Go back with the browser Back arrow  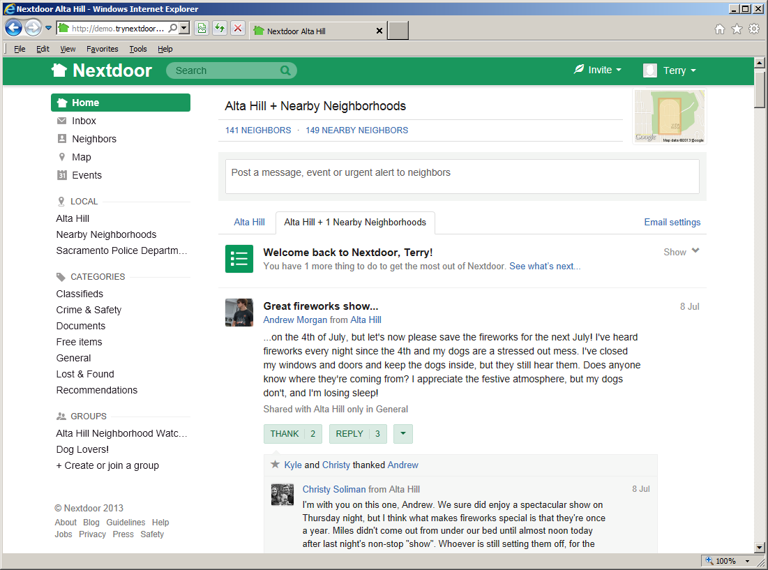pyautogui.click(x=14, y=28)
